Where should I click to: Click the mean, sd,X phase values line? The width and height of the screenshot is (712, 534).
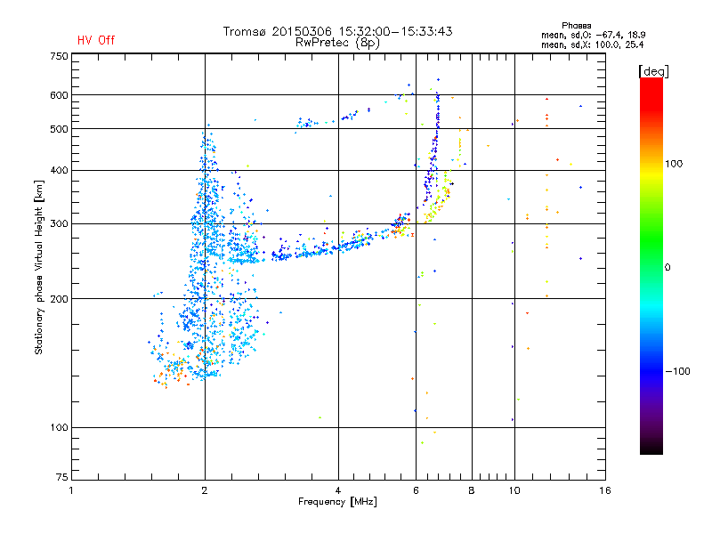tap(592, 45)
